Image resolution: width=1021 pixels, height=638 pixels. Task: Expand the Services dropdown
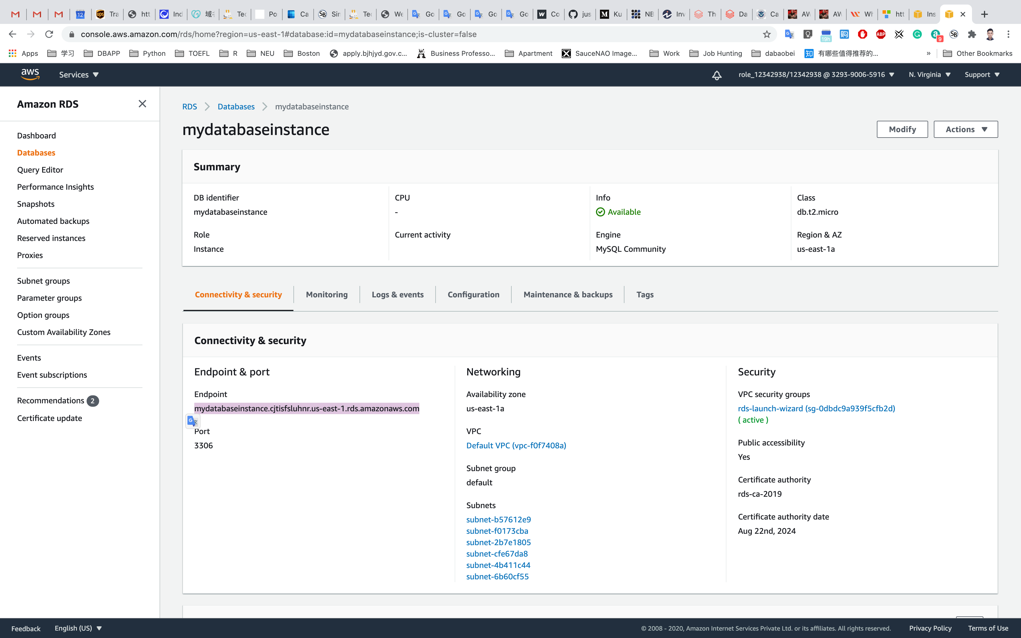coord(78,75)
